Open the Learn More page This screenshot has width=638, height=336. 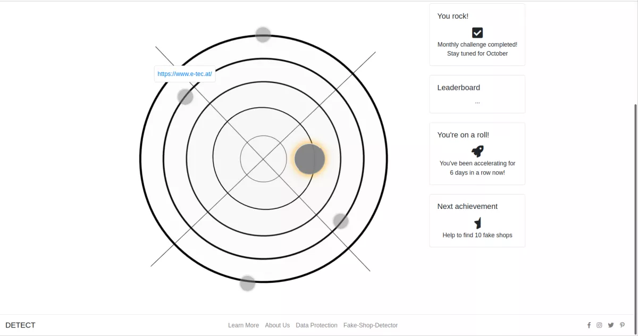tap(244, 325)
